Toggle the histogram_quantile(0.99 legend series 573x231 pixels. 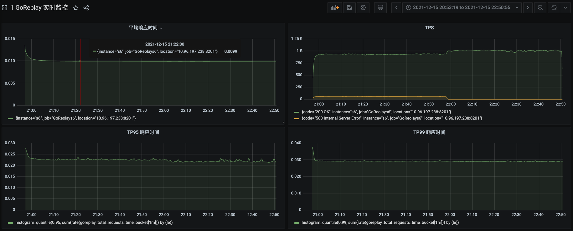tap(380, 223)
